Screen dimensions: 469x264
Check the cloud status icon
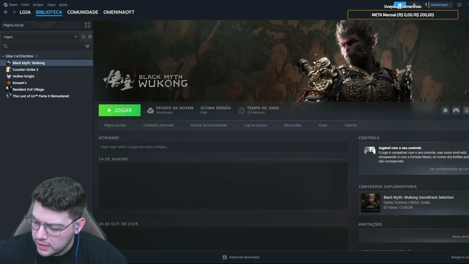tap(150, 110)
